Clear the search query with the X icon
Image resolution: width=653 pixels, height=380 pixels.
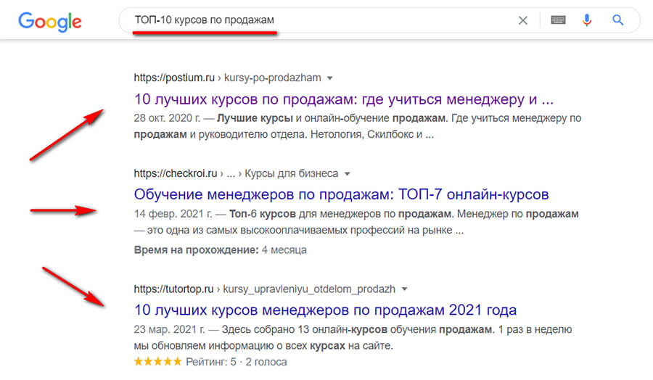click(x=522, y=21)
